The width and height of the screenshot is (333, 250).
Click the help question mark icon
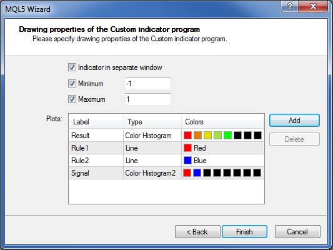289,6
